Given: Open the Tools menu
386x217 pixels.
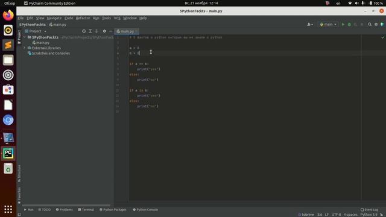Looking at the screenshot, I should click(x=106, y=18).
